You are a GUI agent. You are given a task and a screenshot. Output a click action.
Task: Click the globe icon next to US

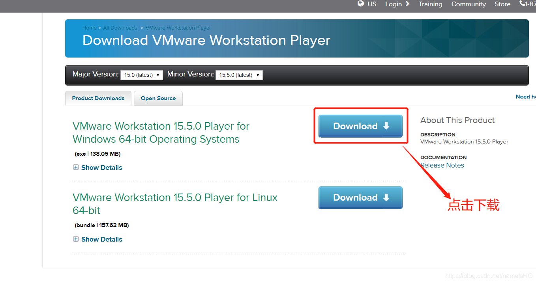click(361, 4)
